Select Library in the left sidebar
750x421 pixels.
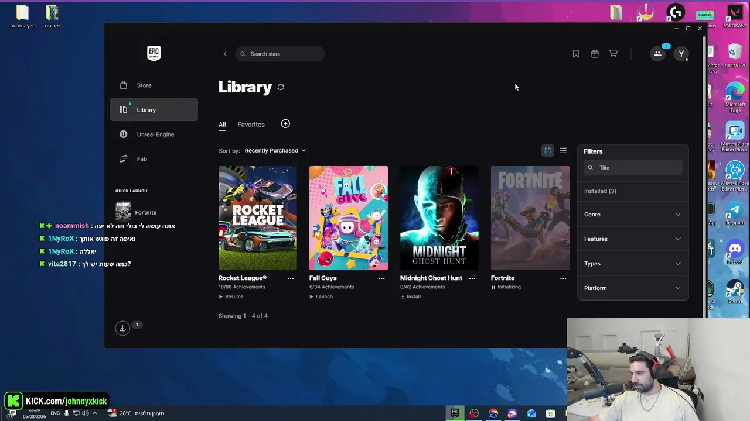[154, 110]
